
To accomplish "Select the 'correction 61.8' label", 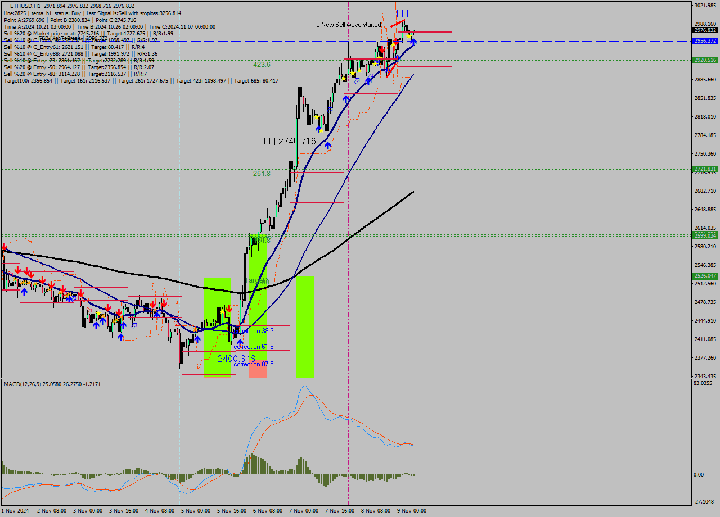I will point(254,347).
